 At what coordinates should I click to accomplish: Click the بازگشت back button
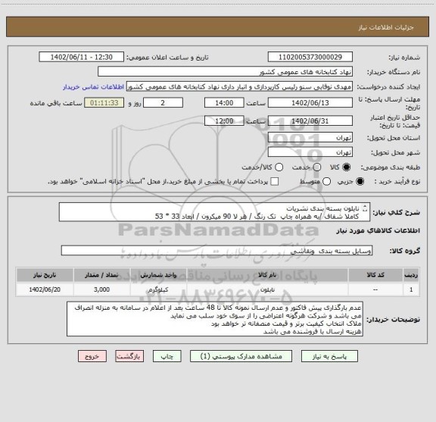tap(129, 356)
